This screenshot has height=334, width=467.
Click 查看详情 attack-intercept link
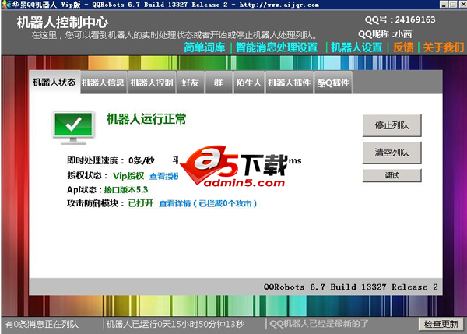click(x=208, y=203)
